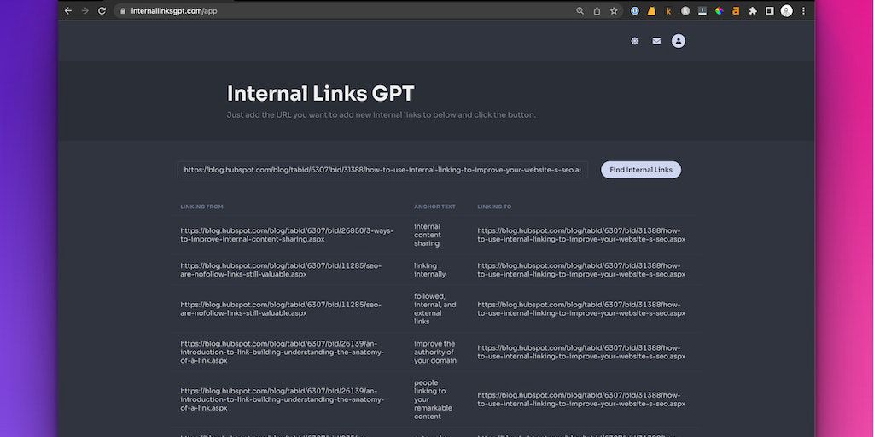Select anchor text 'followed, internal, and external links'
This screenshot has height=437, width=874.
[x=434, y=309]
